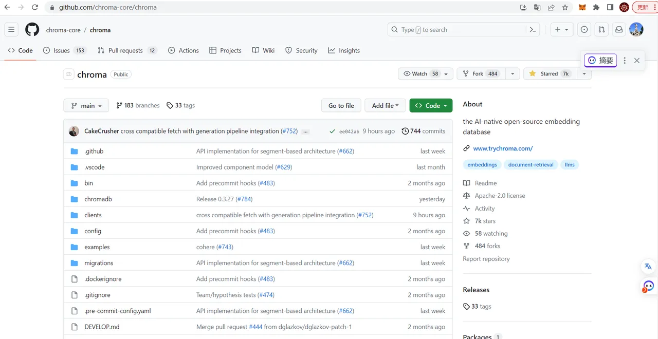Click the Starred button to unstar

coord(550,74)
